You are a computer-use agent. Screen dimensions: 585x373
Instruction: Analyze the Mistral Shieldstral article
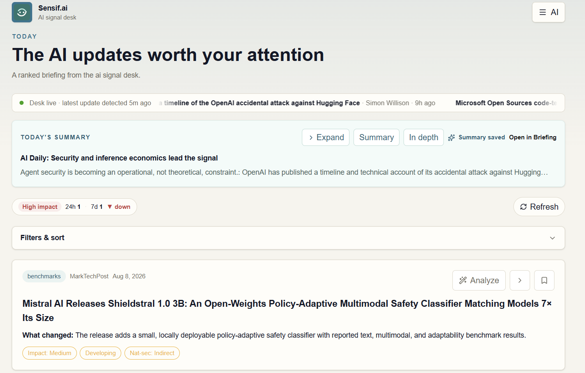click(479, 280)
